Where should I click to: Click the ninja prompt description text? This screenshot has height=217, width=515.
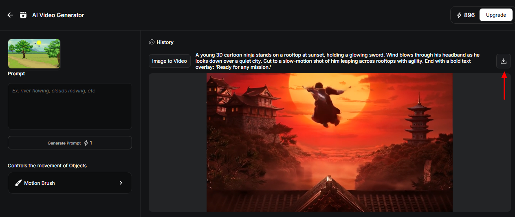click(338, 61)
